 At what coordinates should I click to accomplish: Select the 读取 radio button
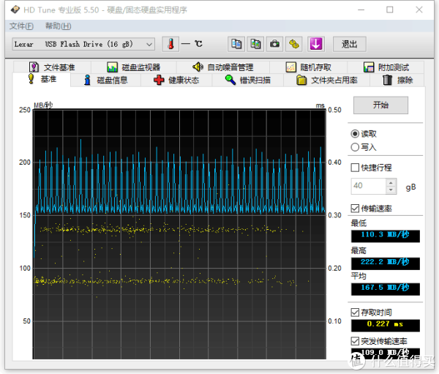(356, 134)
